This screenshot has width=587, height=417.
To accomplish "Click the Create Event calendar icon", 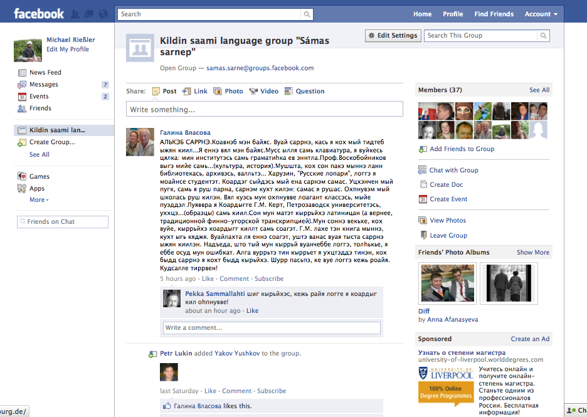I will tap(423, 199).
